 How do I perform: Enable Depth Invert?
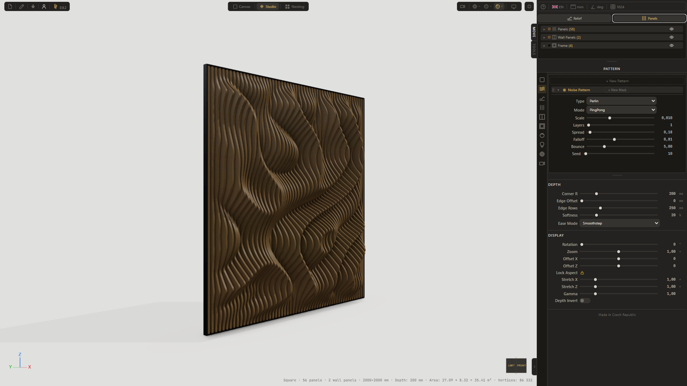pyautogui.click(x=585, y=301)
